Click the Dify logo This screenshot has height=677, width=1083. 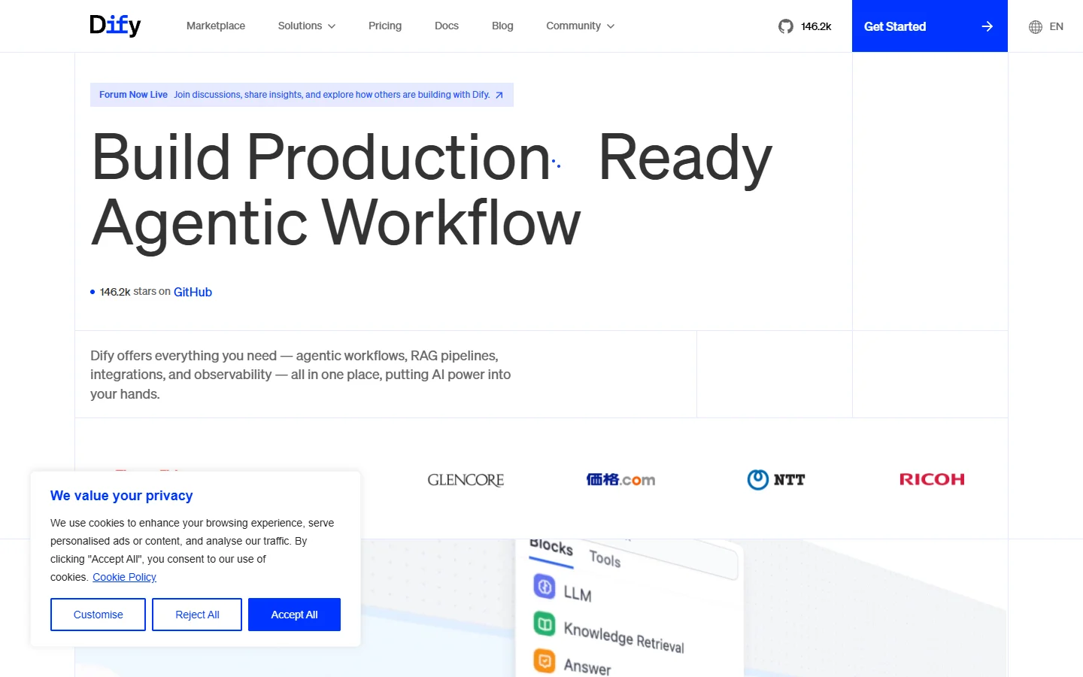(115, 26)
